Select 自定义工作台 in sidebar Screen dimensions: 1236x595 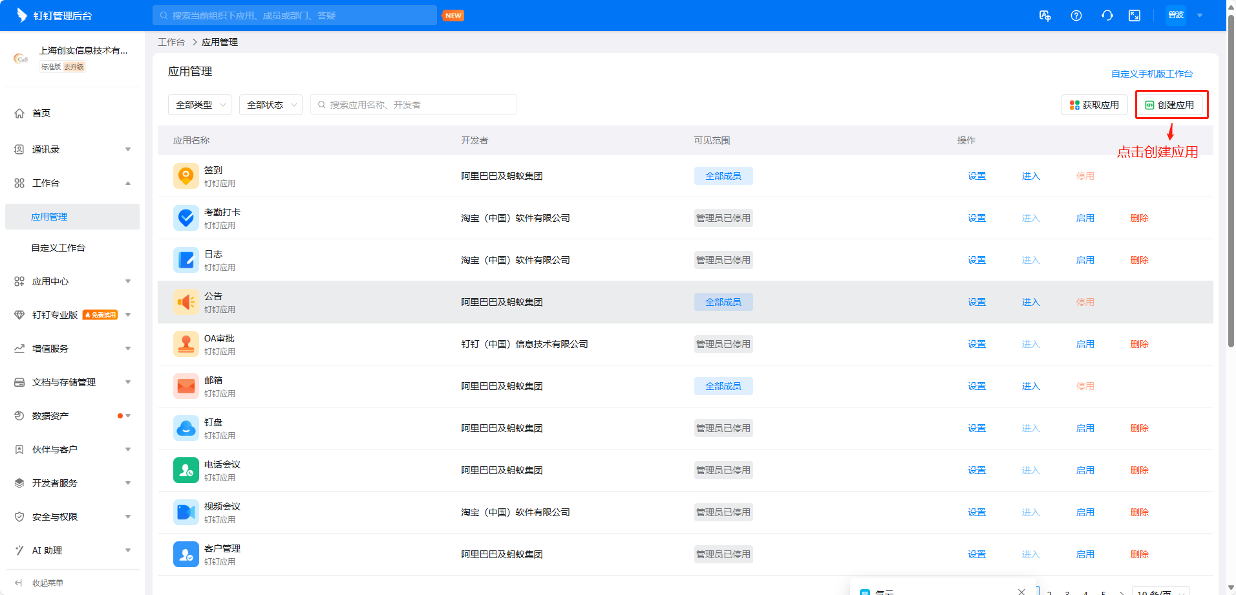58,248
